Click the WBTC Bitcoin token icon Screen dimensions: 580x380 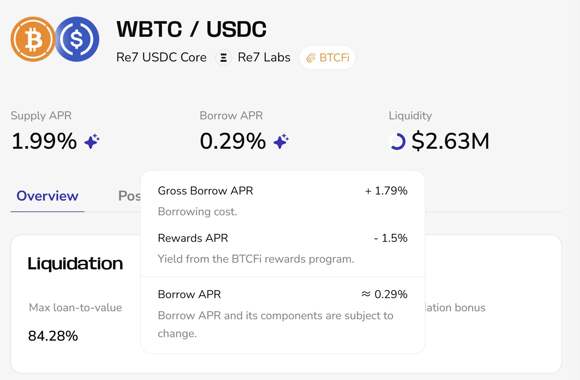coord(33,39)
